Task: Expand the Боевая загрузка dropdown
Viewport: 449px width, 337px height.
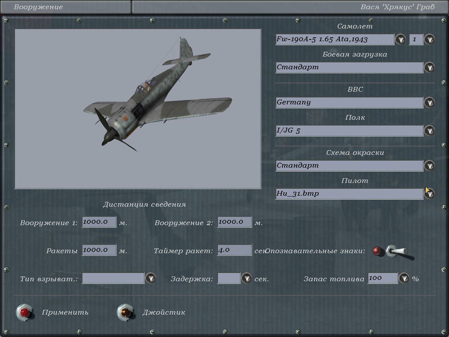Action: 430,67
